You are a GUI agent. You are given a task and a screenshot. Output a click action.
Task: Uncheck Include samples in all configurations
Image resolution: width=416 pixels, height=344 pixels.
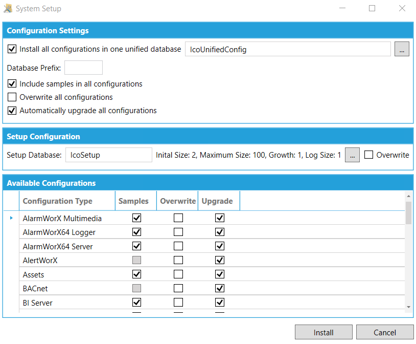[x=12, y=83]
